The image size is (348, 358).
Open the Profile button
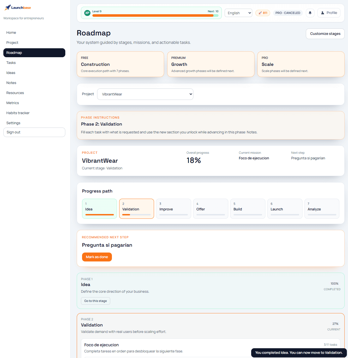coord(329,13)
